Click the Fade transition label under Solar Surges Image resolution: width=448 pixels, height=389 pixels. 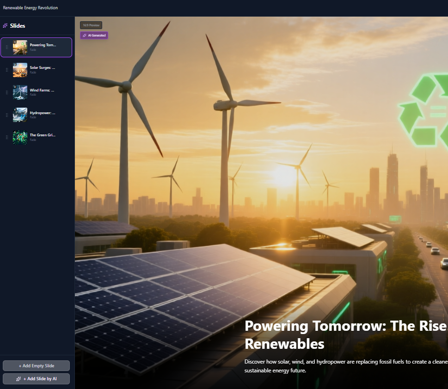tap(33, 73)
